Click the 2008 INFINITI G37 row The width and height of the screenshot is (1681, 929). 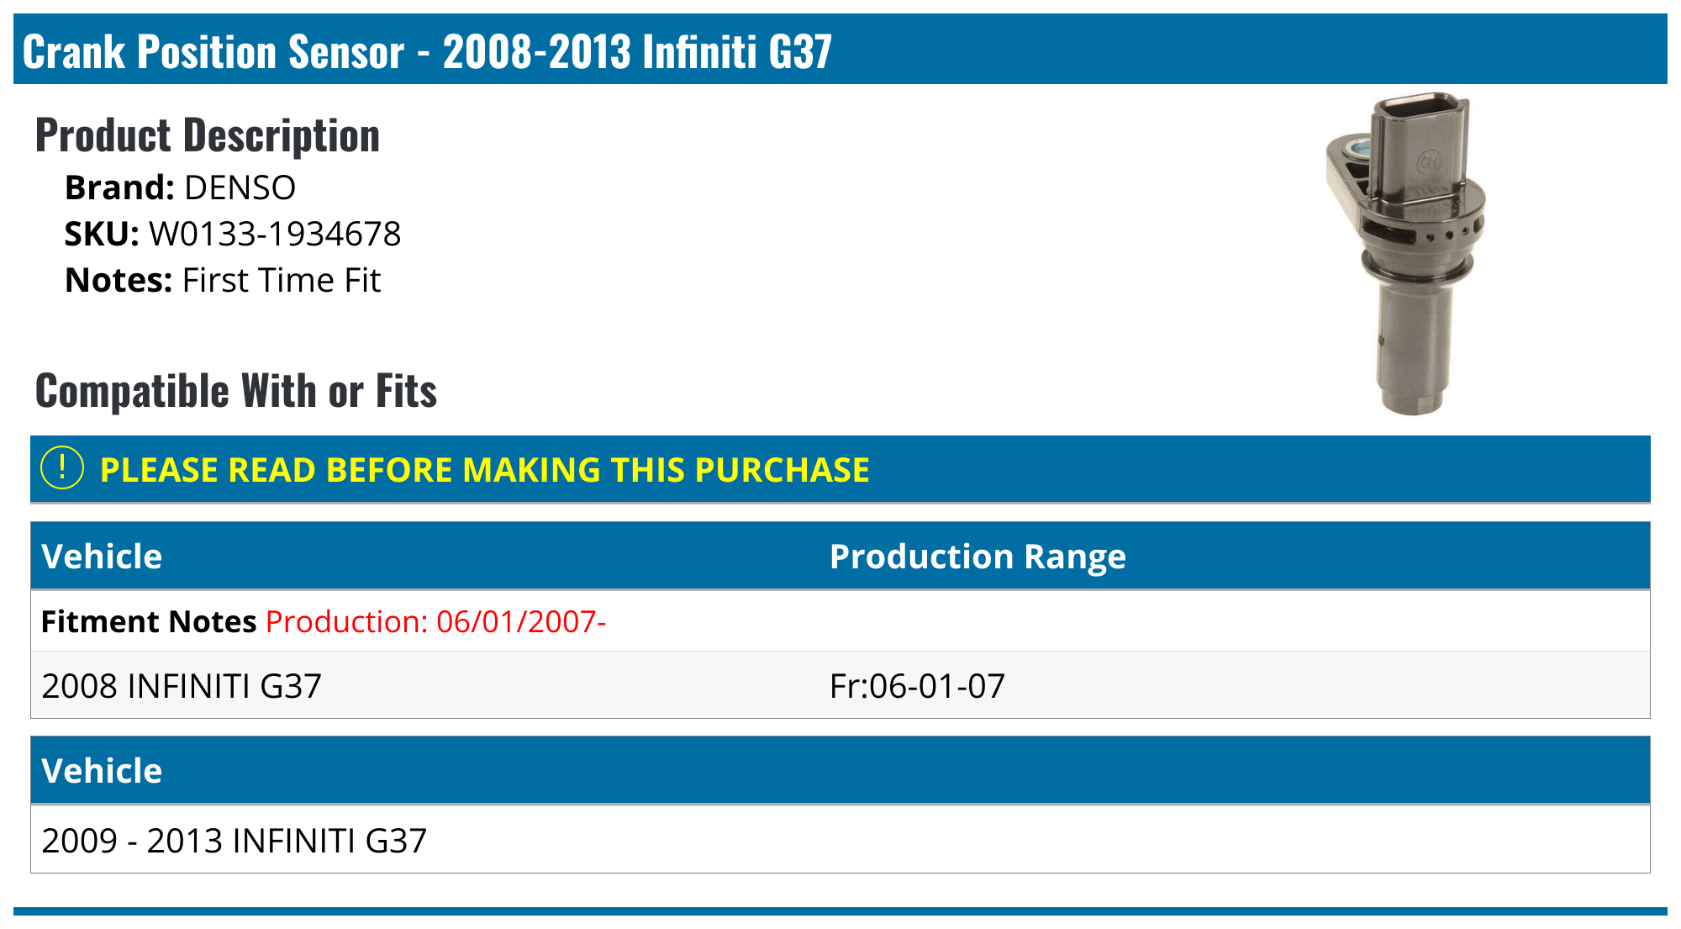pos(182,686)
